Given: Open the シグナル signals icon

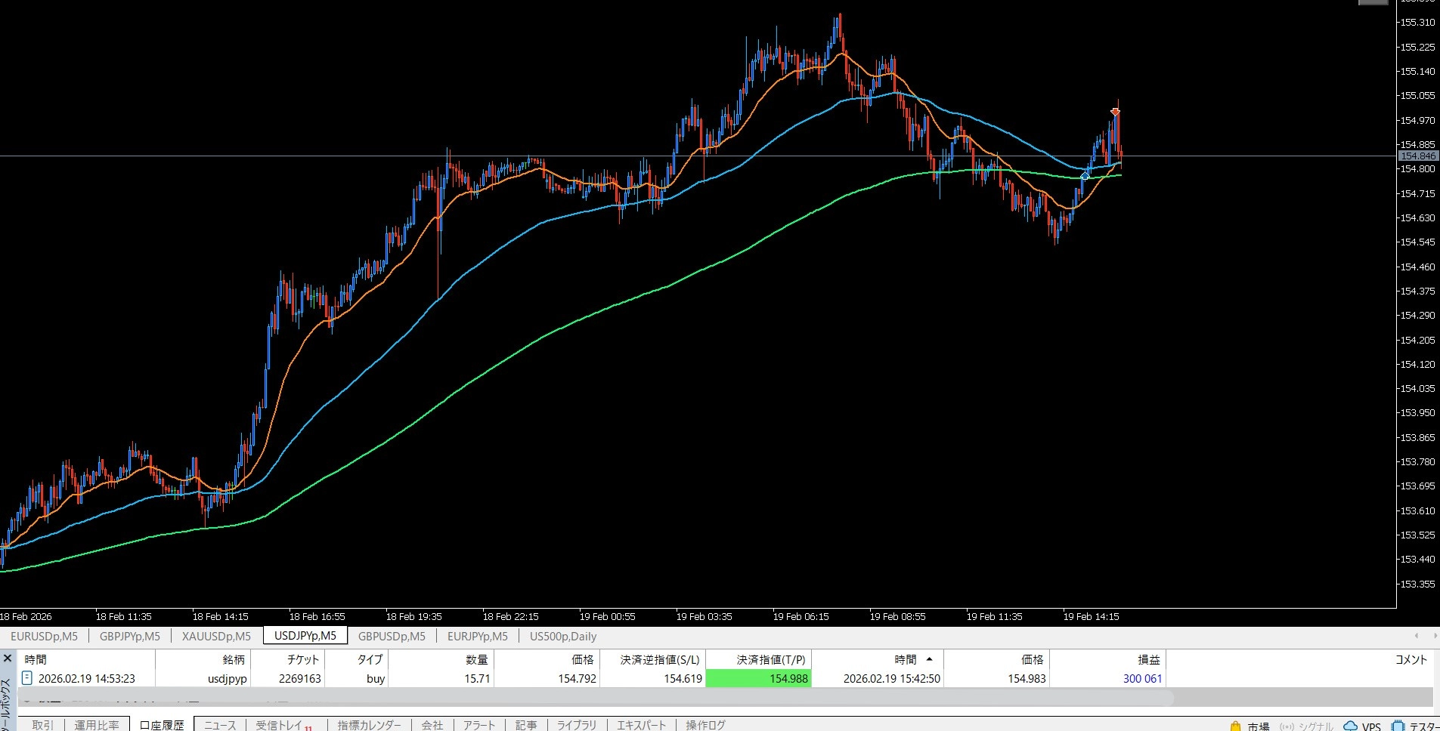Looking at the screenshot, I should [x=1287, y=726].
